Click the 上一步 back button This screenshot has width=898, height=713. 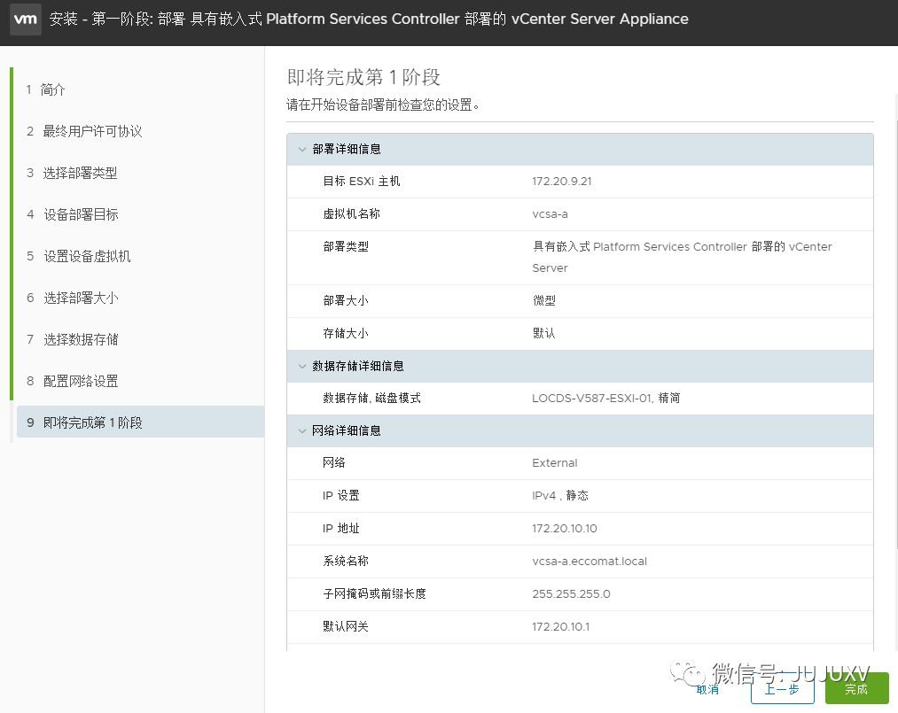(782, 689)
